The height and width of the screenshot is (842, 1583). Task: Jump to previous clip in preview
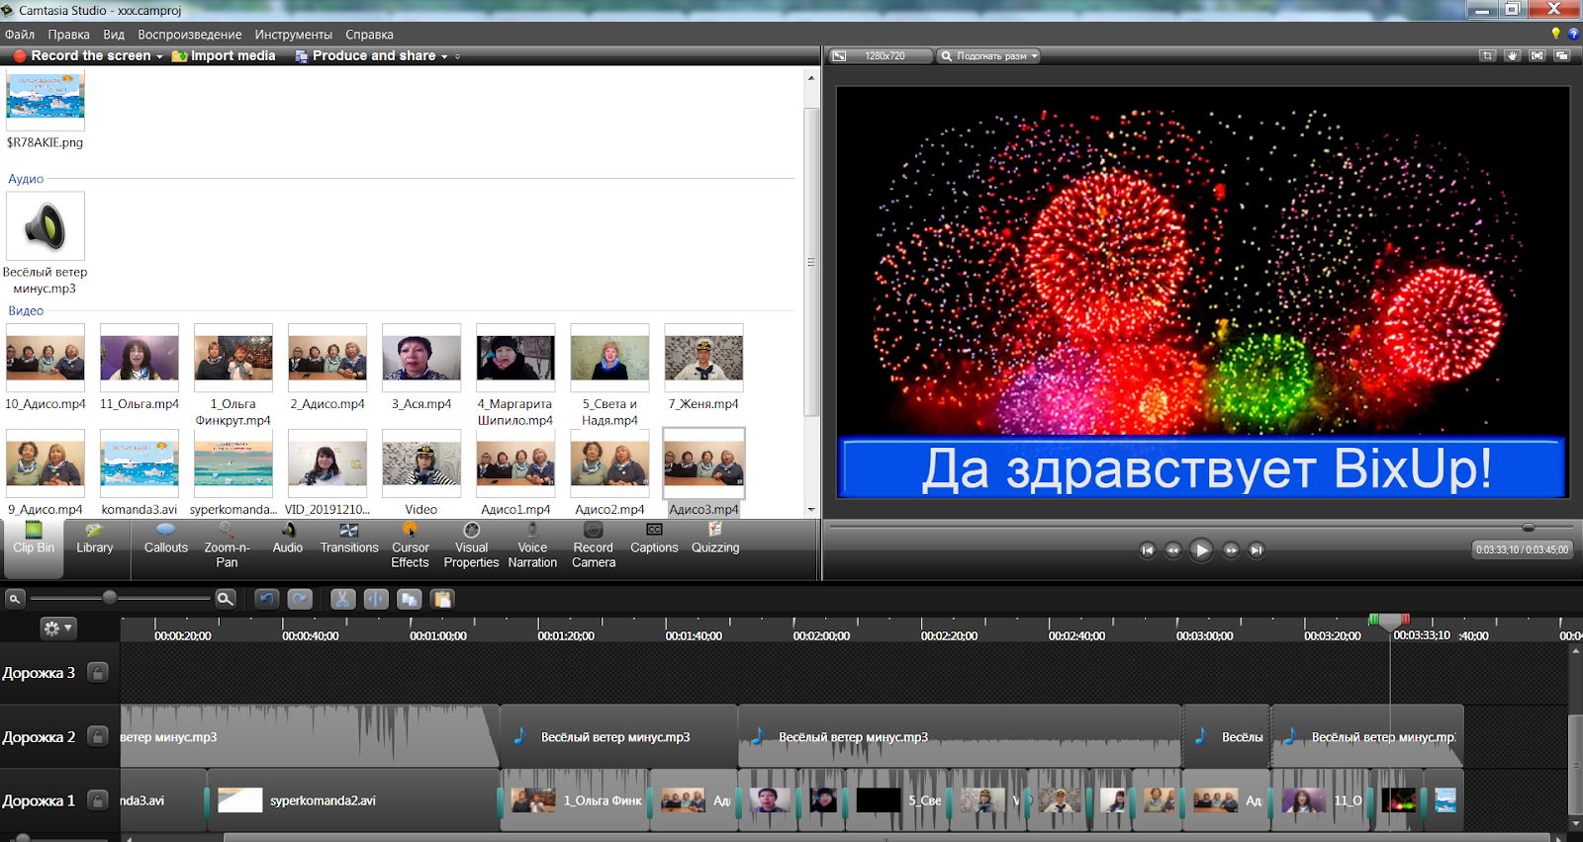[x=1148, y=550]
